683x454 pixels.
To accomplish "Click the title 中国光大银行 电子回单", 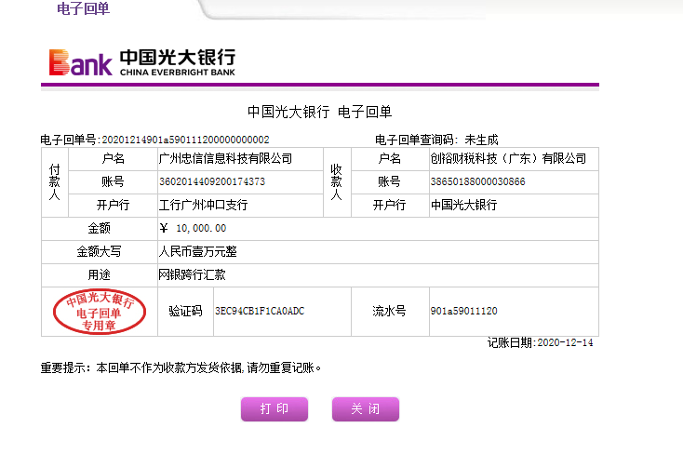I will 320,112.
